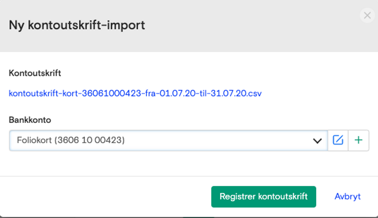
Task: Expand the Bankkonto chevron arrow
Action: pos(317,141)
